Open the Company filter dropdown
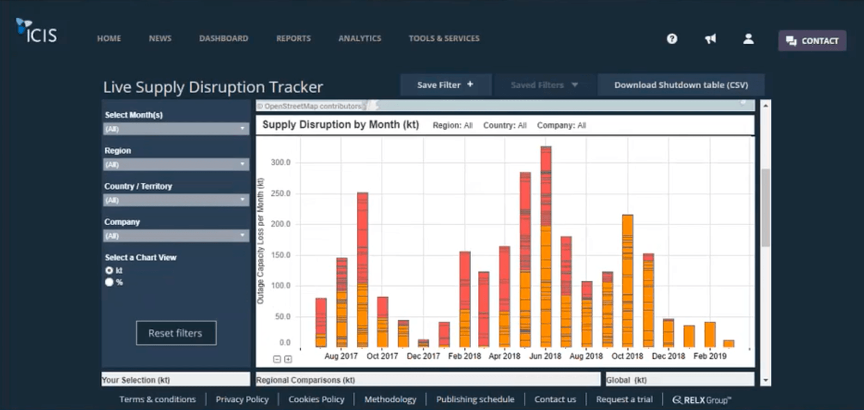This screenshot has height=410, width=864. coord(176,236)
